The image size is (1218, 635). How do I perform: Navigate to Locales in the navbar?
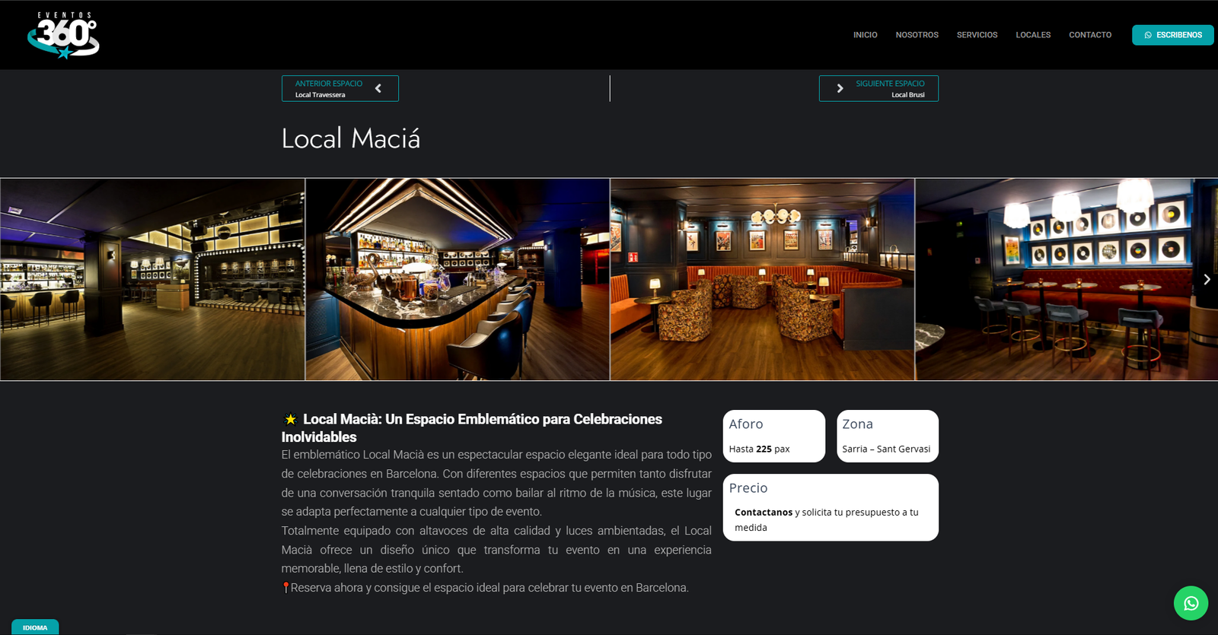[x=1033, y=35]
